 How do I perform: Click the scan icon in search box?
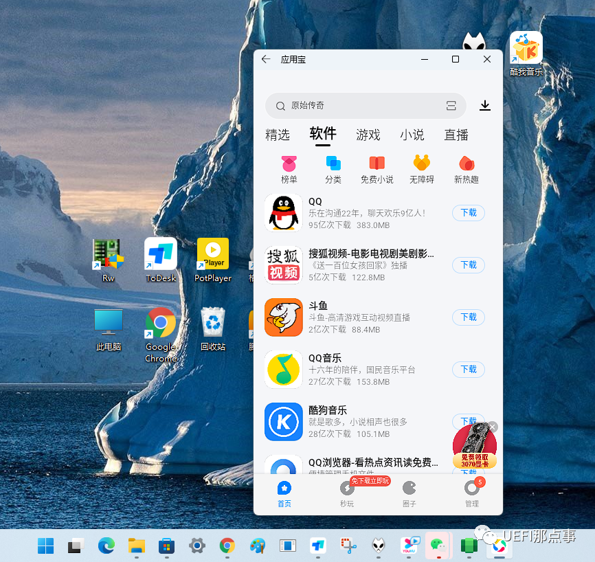pos(451,106)
